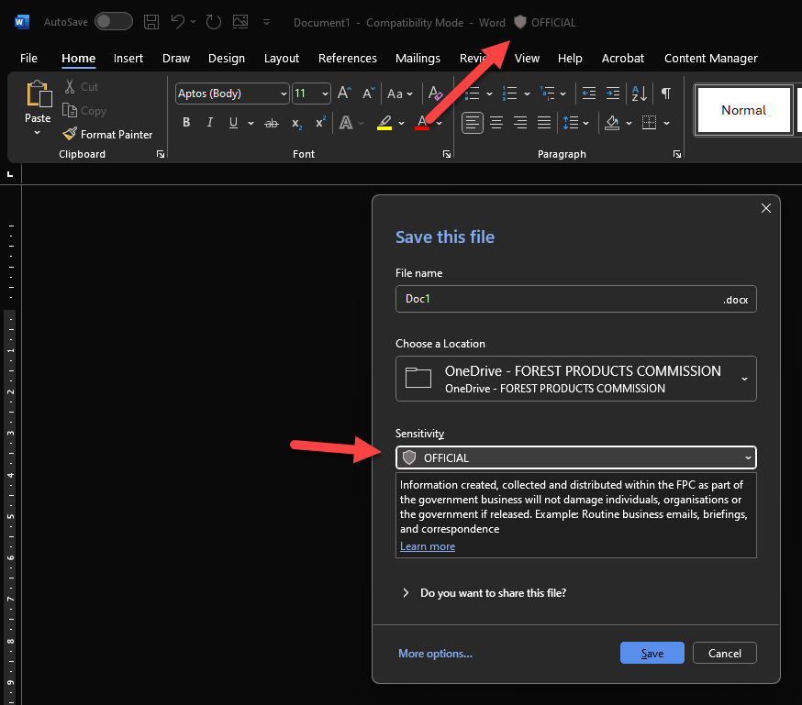The height and width of the screenshot is (705, 802).
Task: Click Clear All Formatting icon
Action: pos(435,93)
